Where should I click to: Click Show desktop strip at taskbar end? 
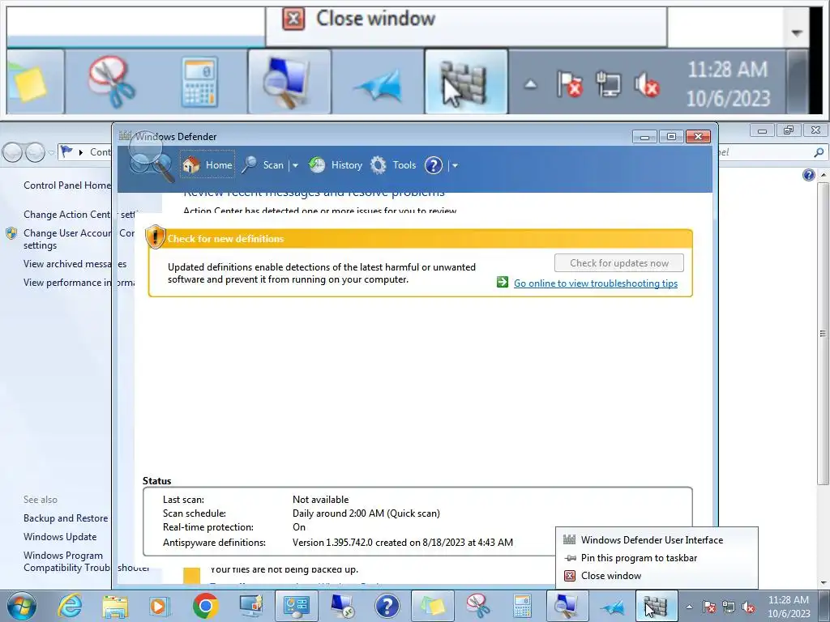(x=824, y=606)
